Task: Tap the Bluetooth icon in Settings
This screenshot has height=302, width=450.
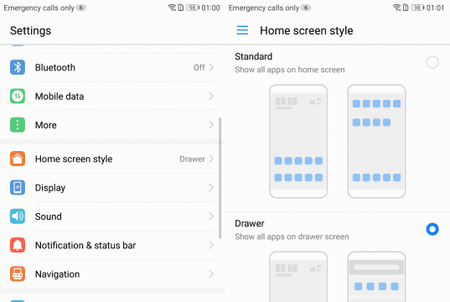Action: pyautogui.click(x=18, y=67)
